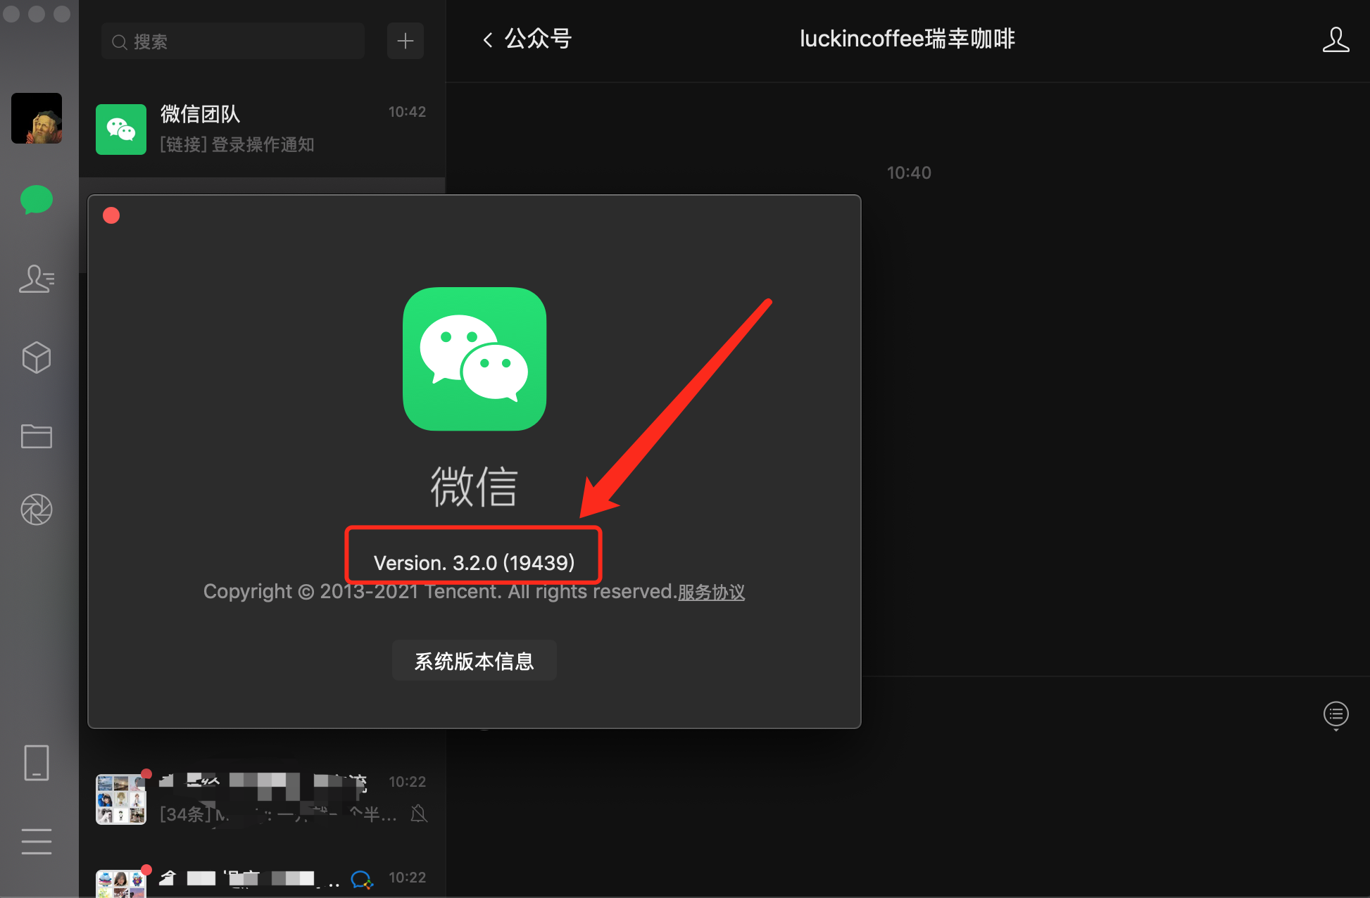This screenshot has height=898, width=1370.
Task: Click the WeChat logo in About dialog
Action: tap(475, 359)
